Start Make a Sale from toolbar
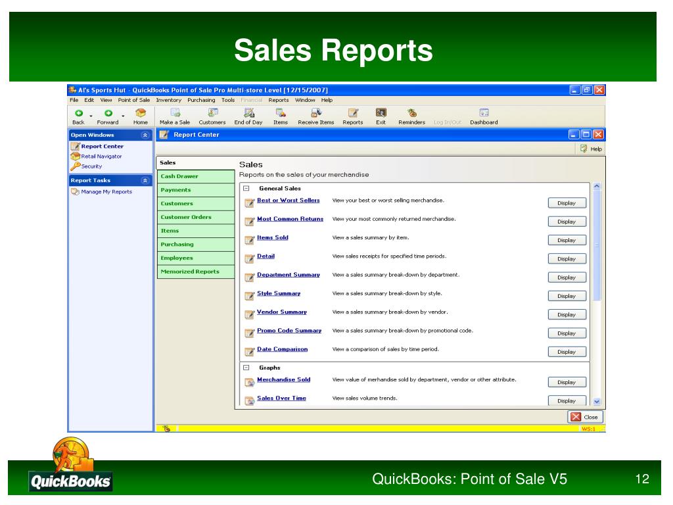 [x=175, y=116]
